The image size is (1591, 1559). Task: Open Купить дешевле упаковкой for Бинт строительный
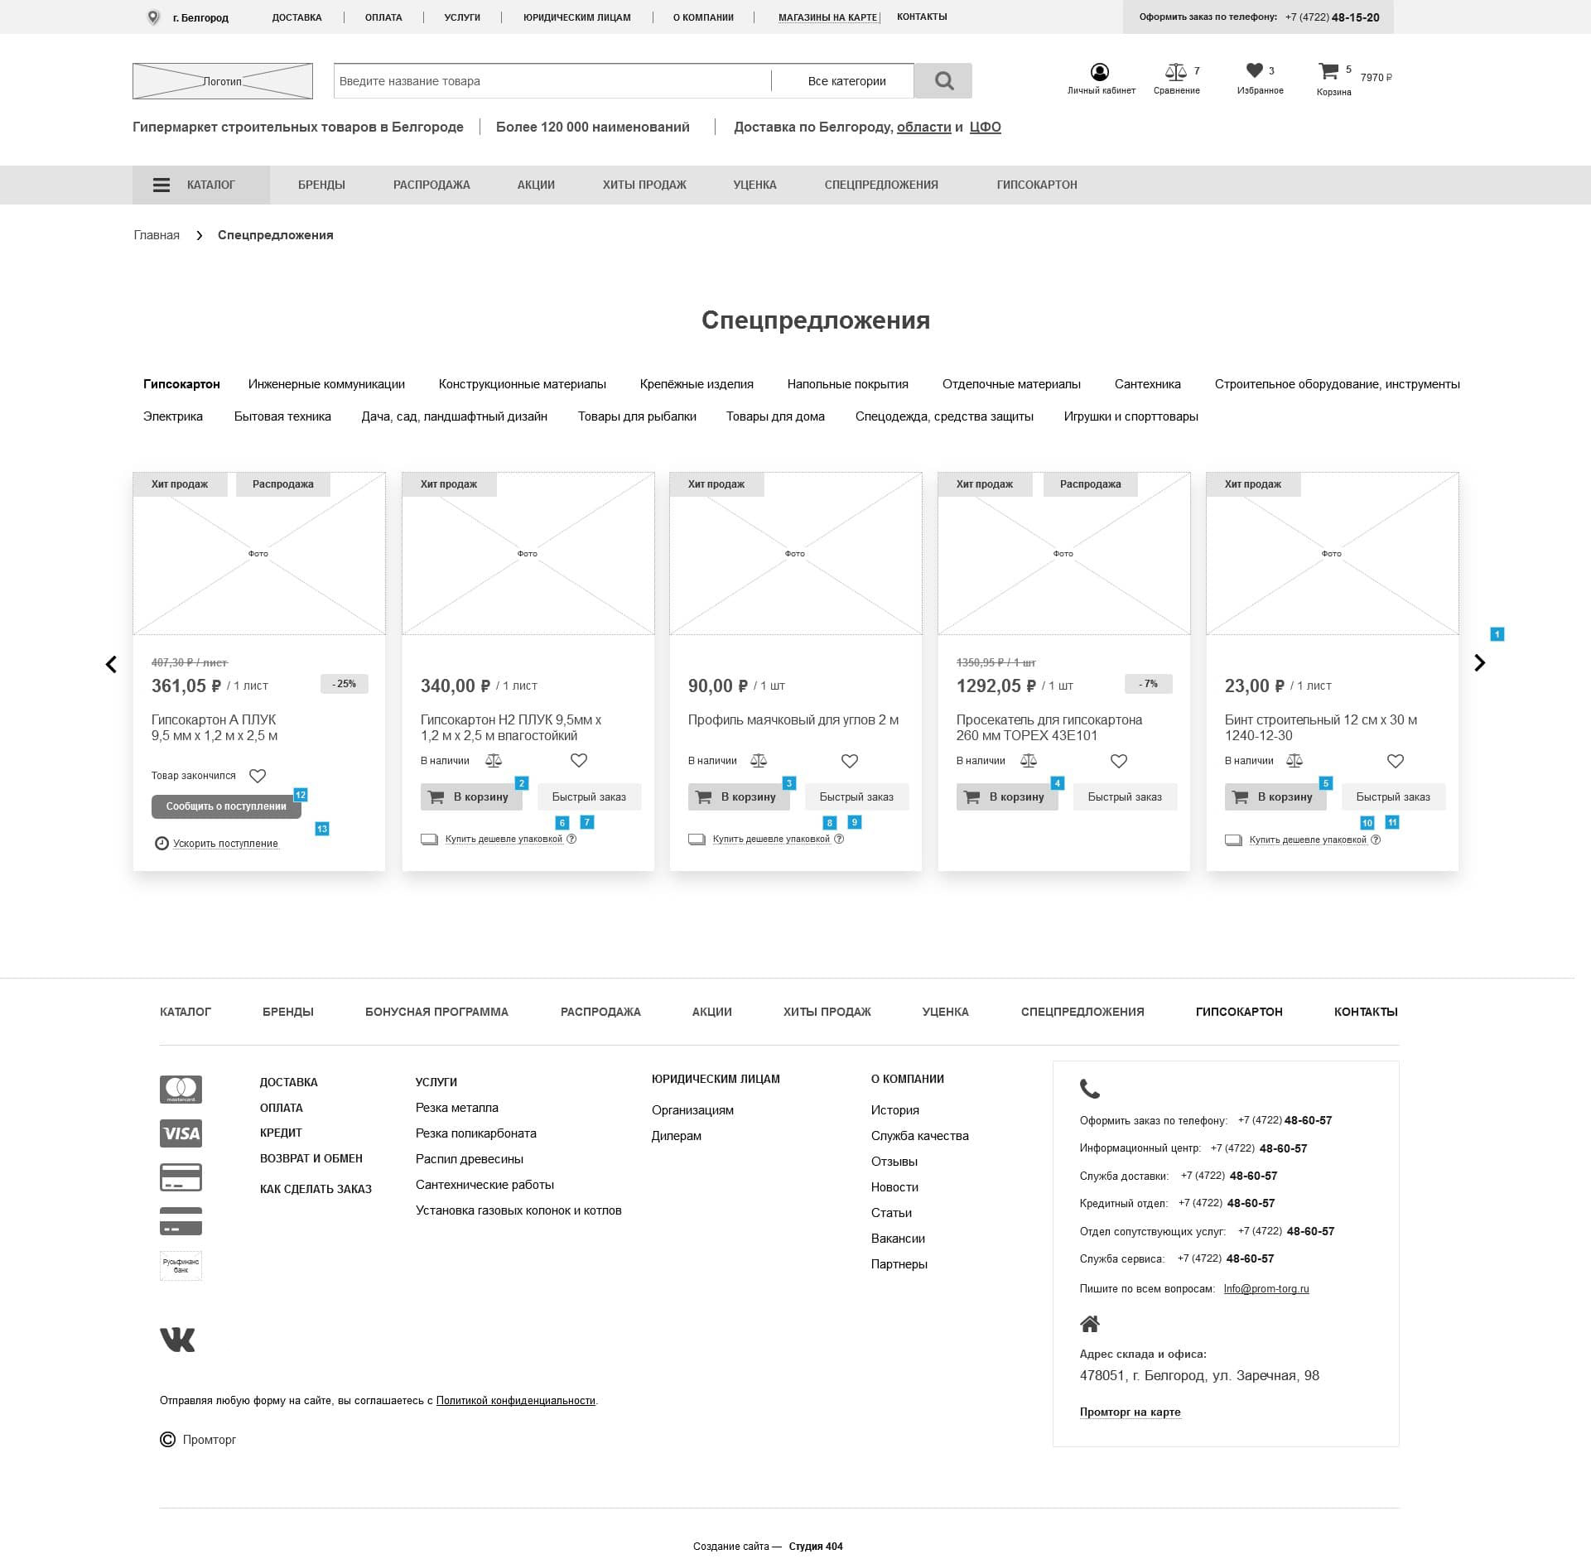(x=1308, y=840)
